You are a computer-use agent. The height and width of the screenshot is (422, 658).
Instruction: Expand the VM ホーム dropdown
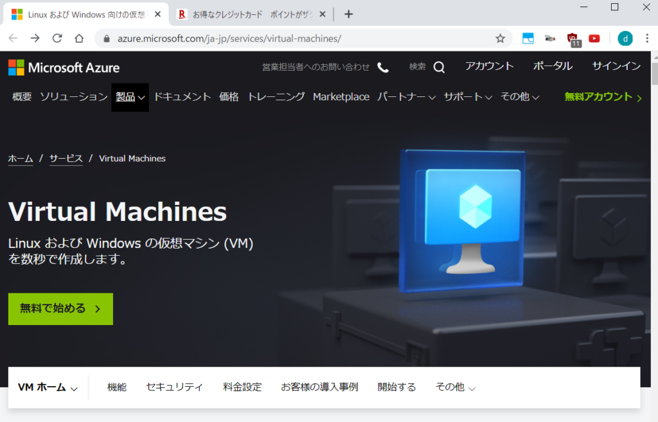(x=48, y=387)
